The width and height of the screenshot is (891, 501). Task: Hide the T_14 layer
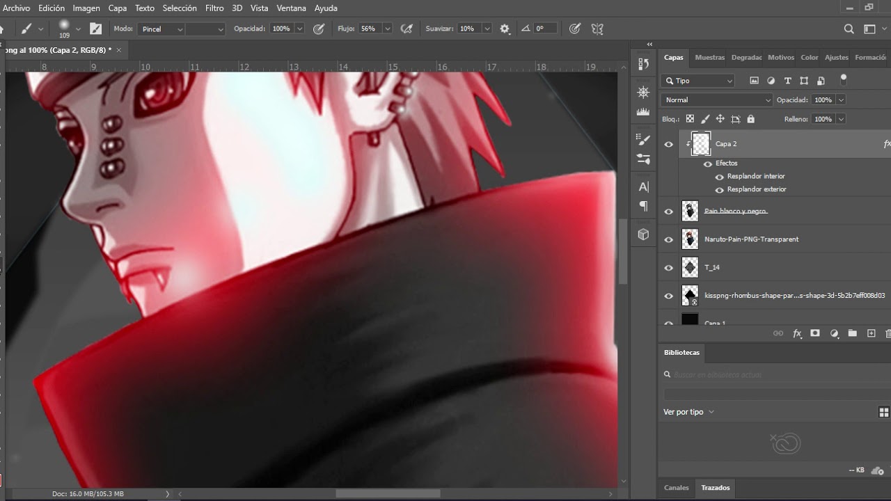(x=669, y=268)
